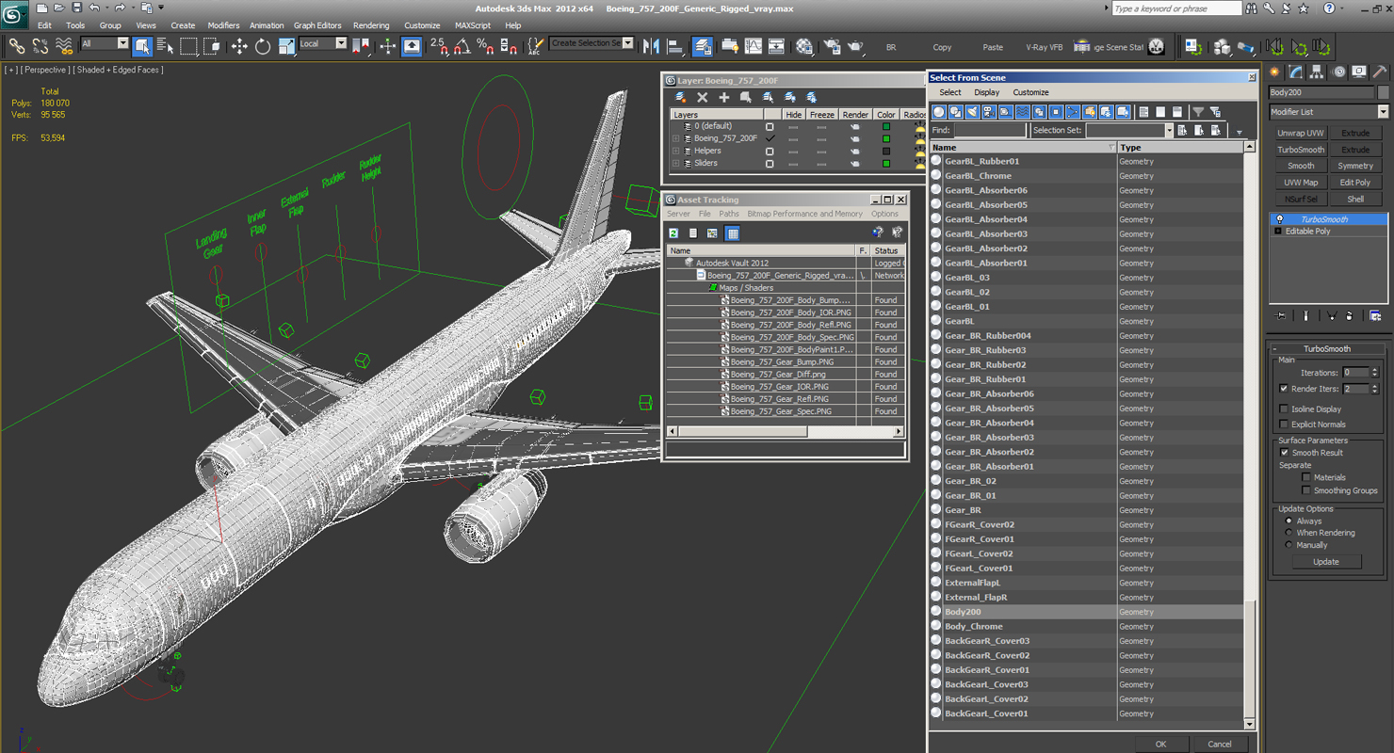This screenshot has height=753, width=1394.
Task: Expand the Helpers layer
Action: click(675, 151)
